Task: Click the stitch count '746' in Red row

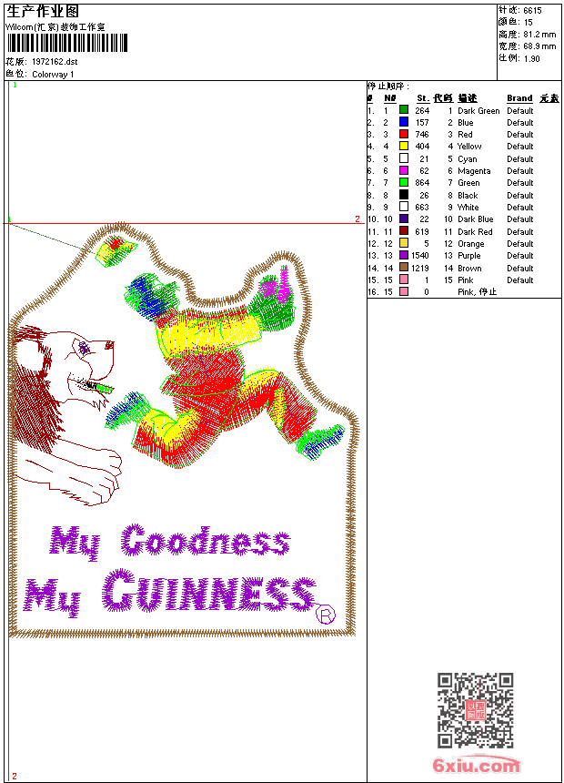Action: (x=422, y=135)
